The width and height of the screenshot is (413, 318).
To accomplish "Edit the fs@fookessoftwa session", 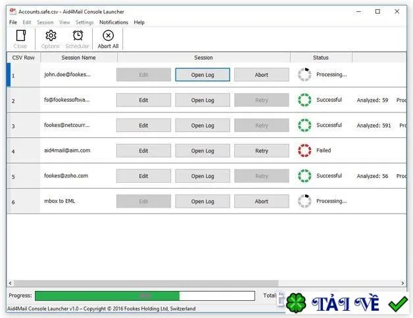I will pos(143,100).
